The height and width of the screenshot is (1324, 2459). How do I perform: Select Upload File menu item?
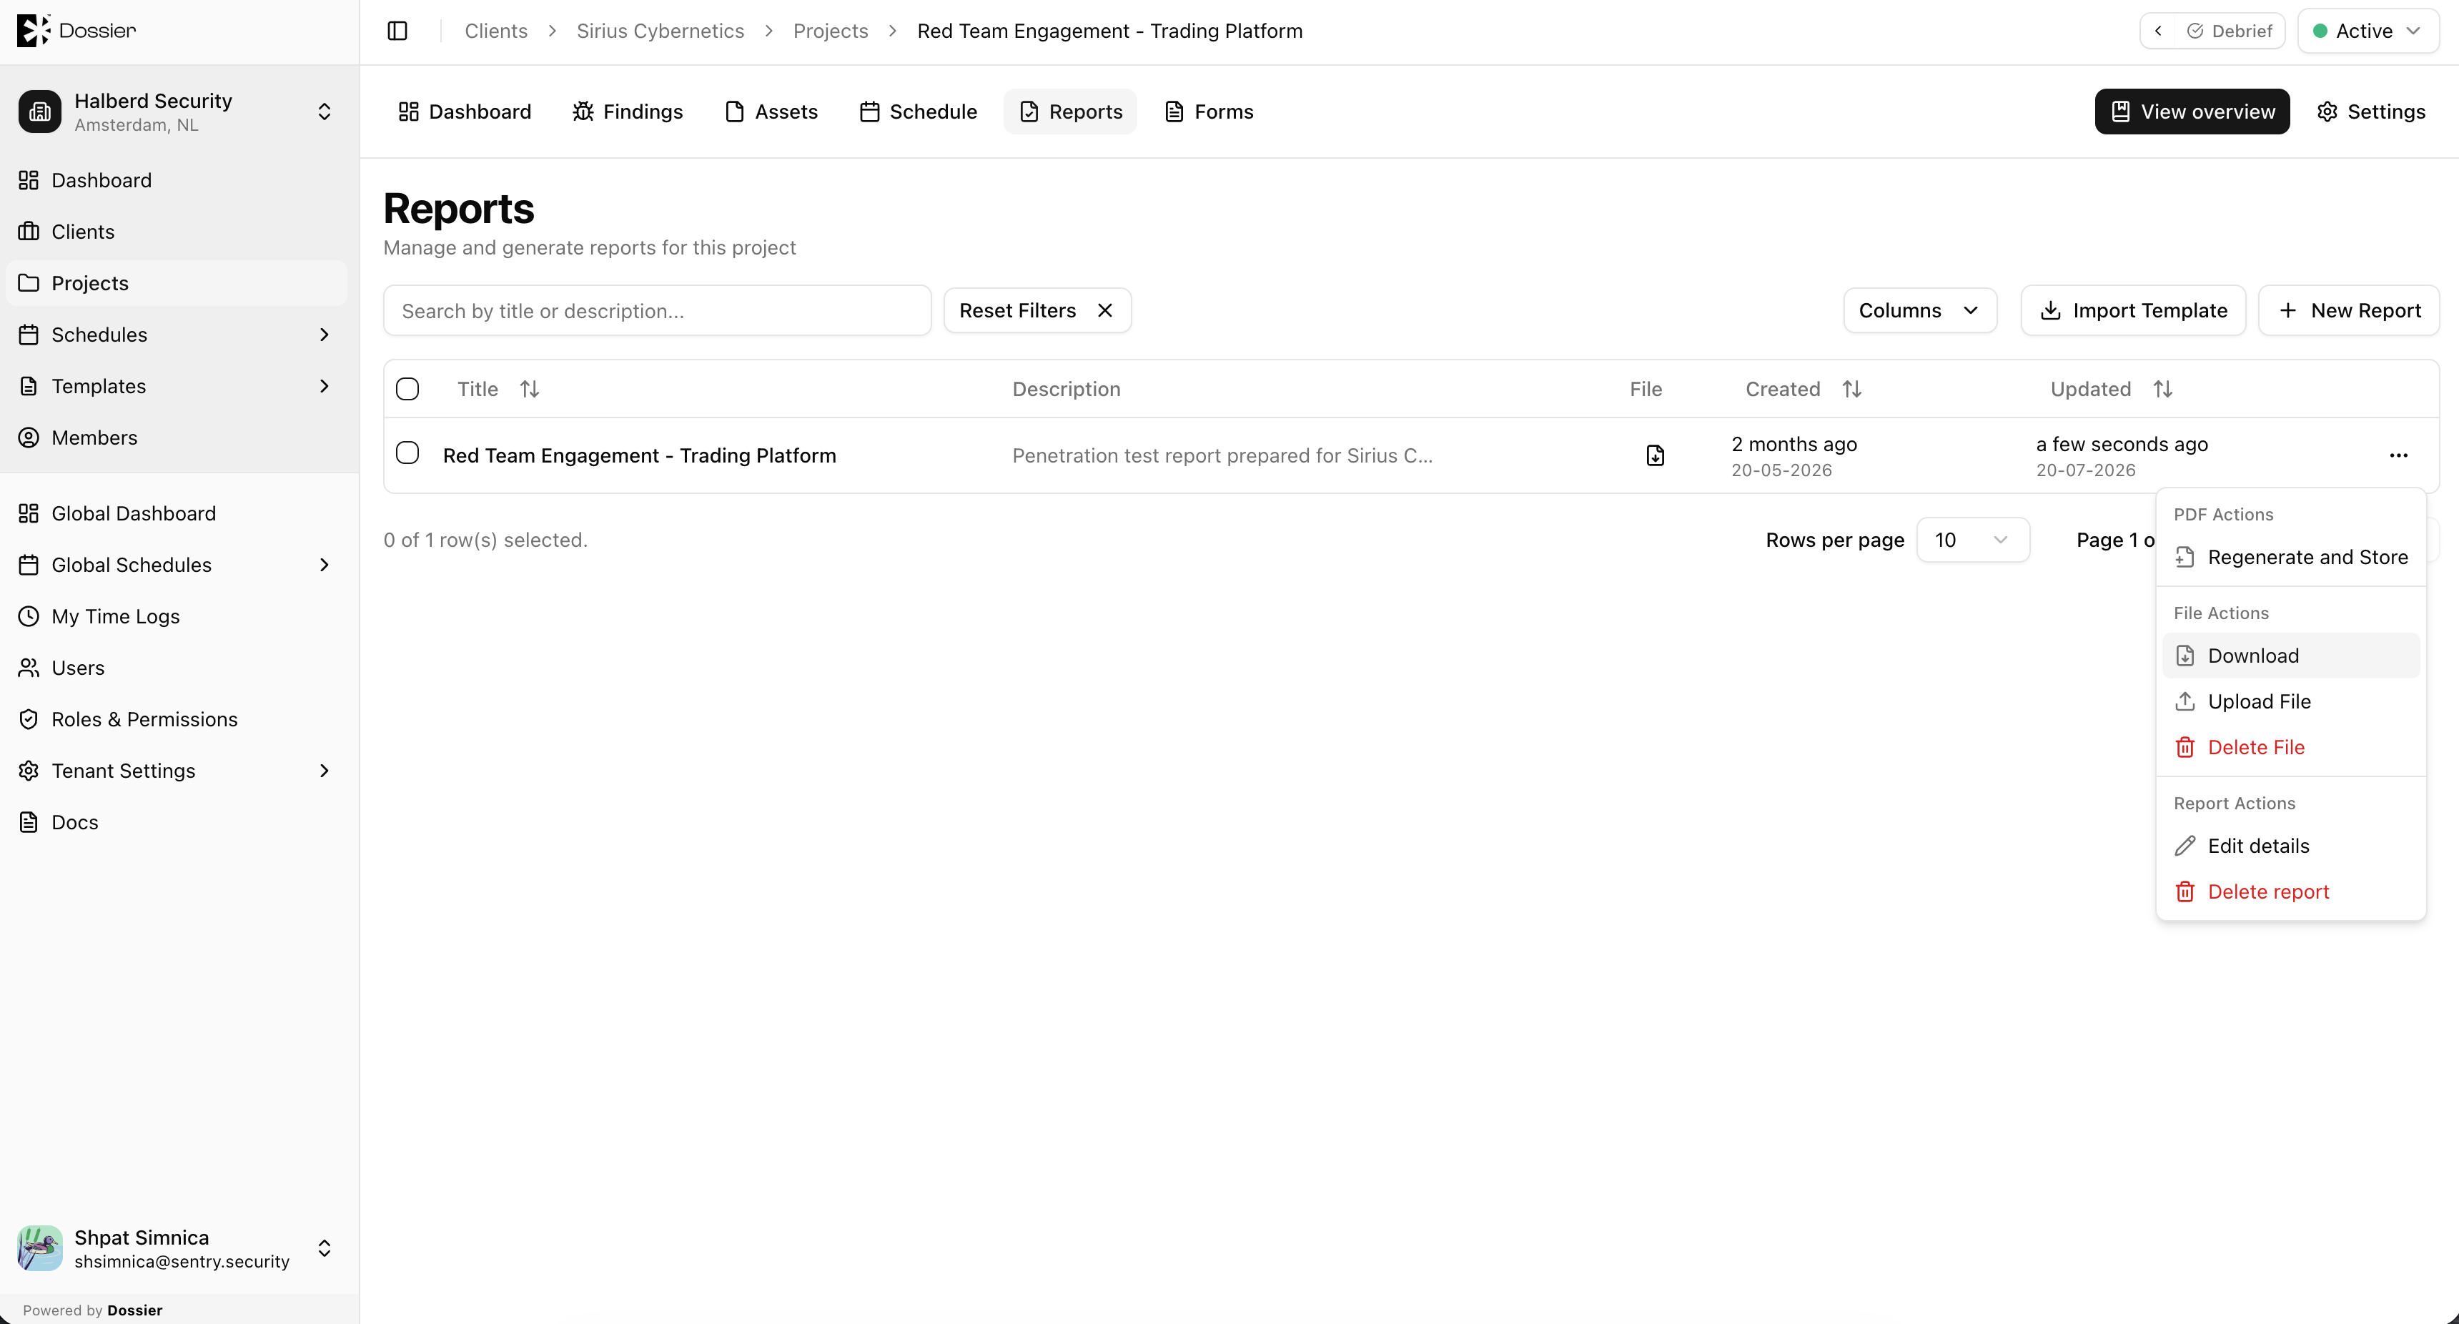[2291, 701]
